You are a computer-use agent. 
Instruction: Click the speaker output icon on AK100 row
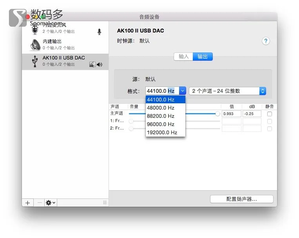click(100, 65)
